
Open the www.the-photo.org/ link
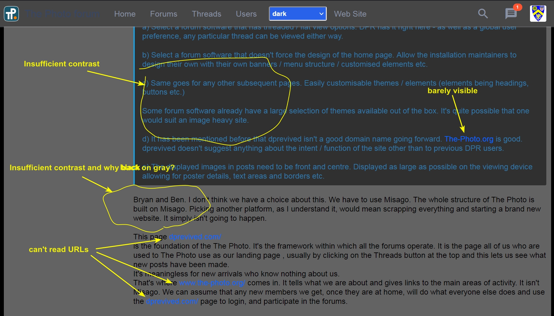click(x=212, y=283)
